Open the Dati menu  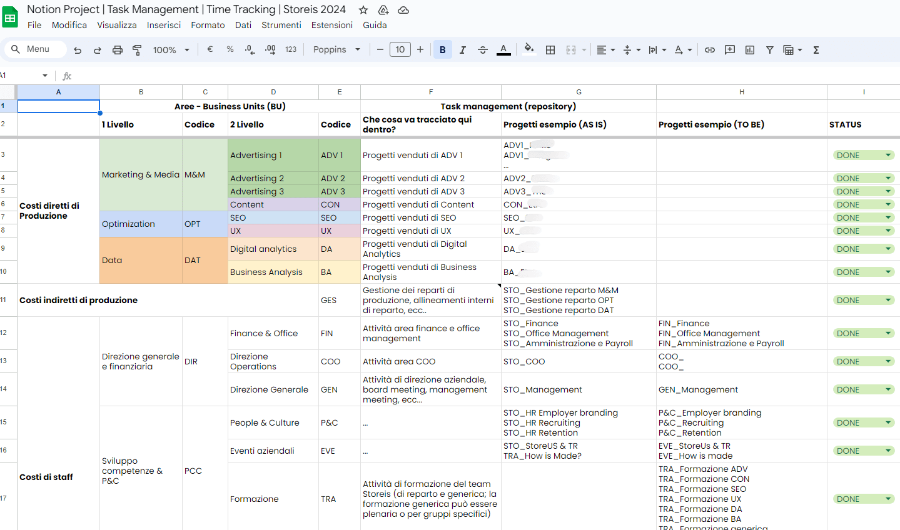click(x=243, y=25)
